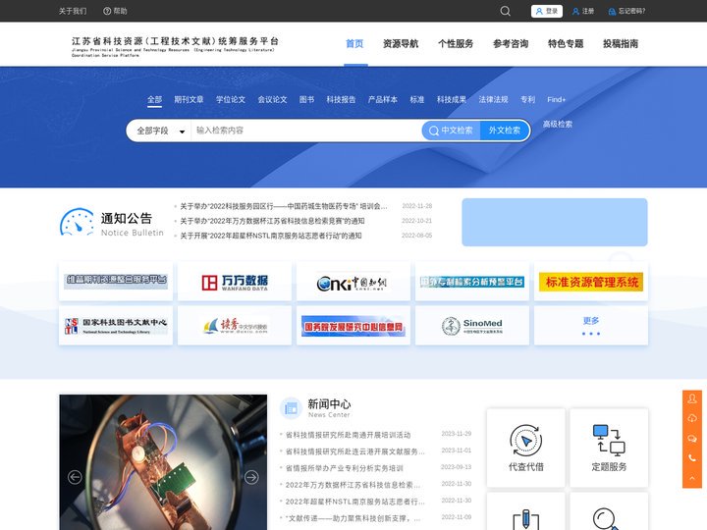The width and height of the screenshot is (707, 530).
Task: Click the 新闻中心 news icon
Action: [x=291, y=408]
